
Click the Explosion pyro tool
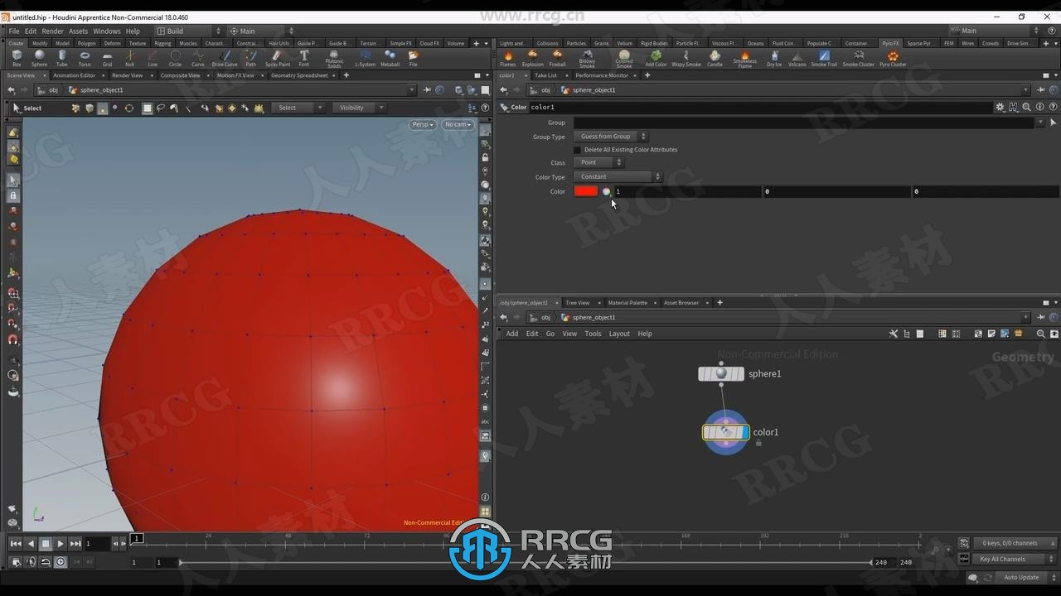tap(533, 58)
